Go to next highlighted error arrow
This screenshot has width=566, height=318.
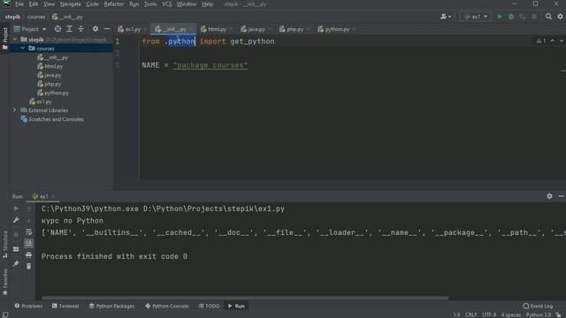click(562, 41)
